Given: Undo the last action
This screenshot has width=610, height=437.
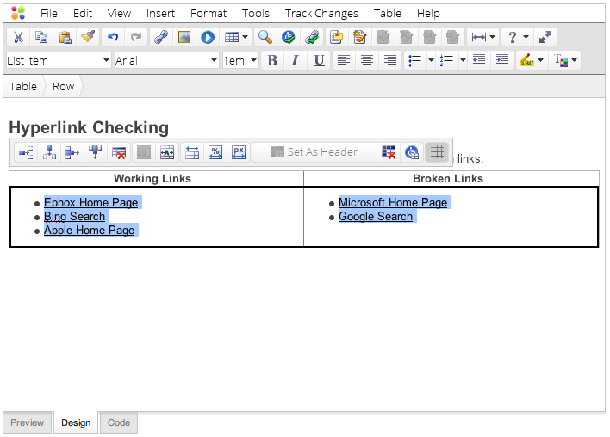Looking at the screenshot, I should pyautogui.click(x=113, y=37).
